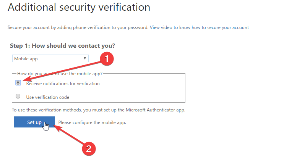Click the Receive notifications for verification label
This screenshot has width=284, height=158.
[63, 84]
